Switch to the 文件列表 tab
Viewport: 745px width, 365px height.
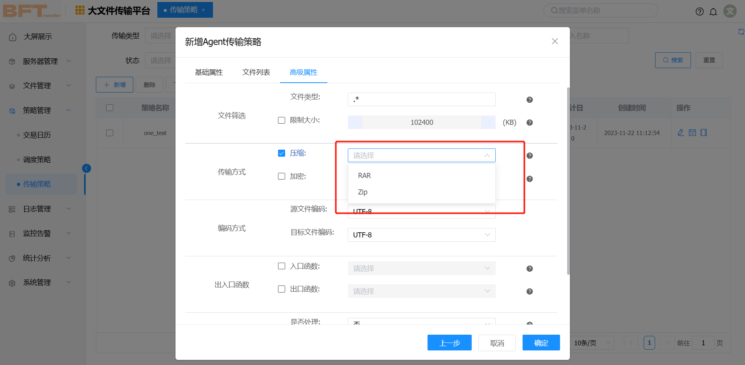(256, 72)
